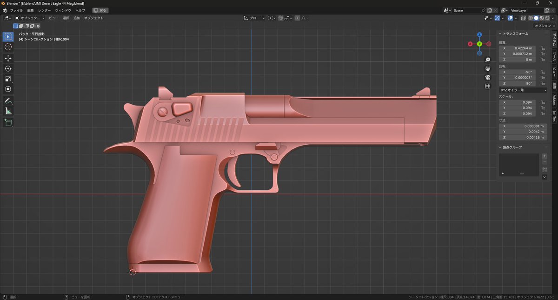Select the 3D Cursor tool
Image resolution: width=558 pixels, height=300 pixels.
click(x=8, y=47)
